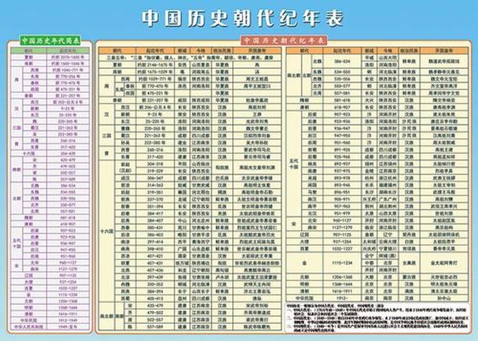The height and width of the screenshot is (341, 478).
Task: Click "巴氐族" in the 成汉 row
Action: pyautogui.click(x=222, y=178)
